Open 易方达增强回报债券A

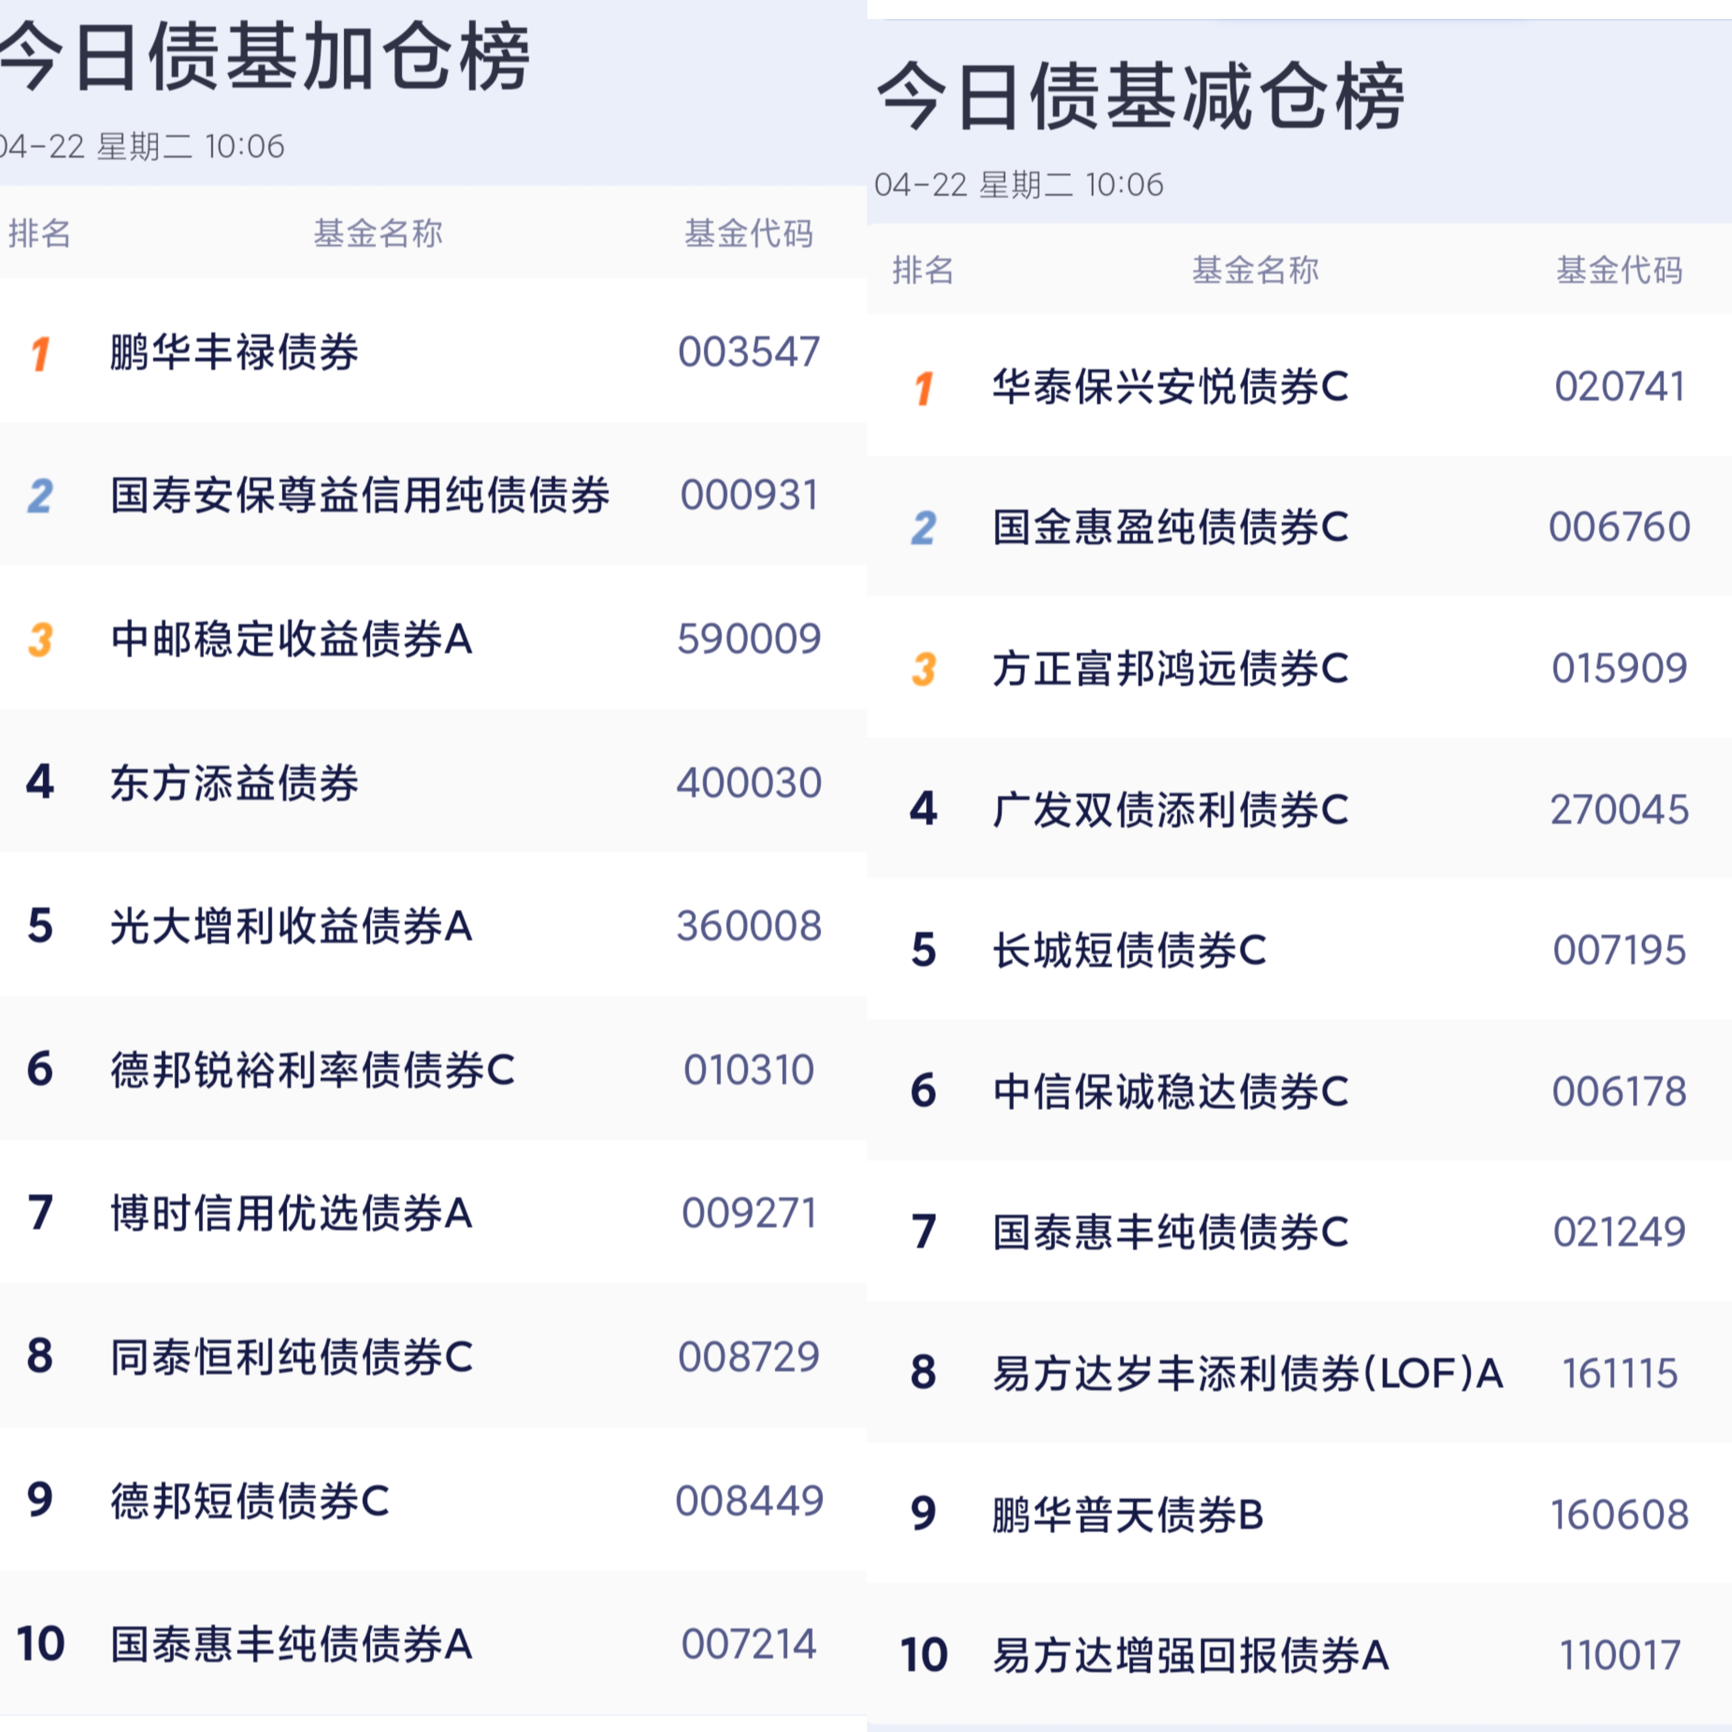click(1190, 1655)
